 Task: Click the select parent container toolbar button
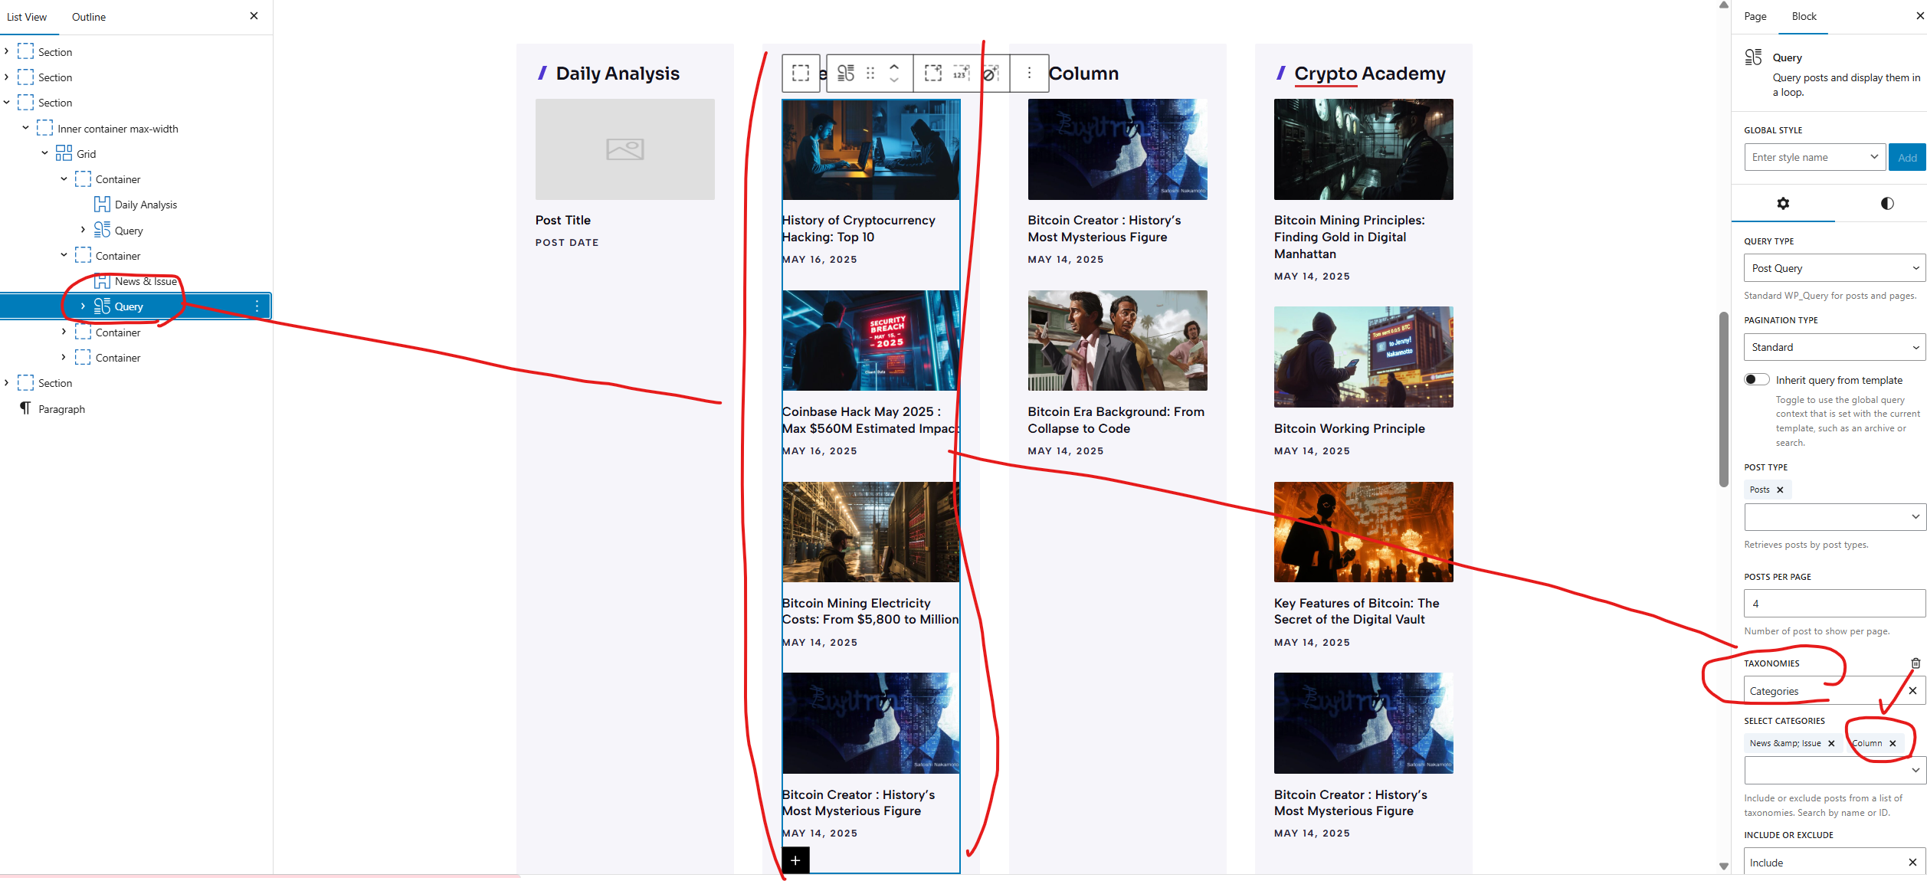coord(801,74)
